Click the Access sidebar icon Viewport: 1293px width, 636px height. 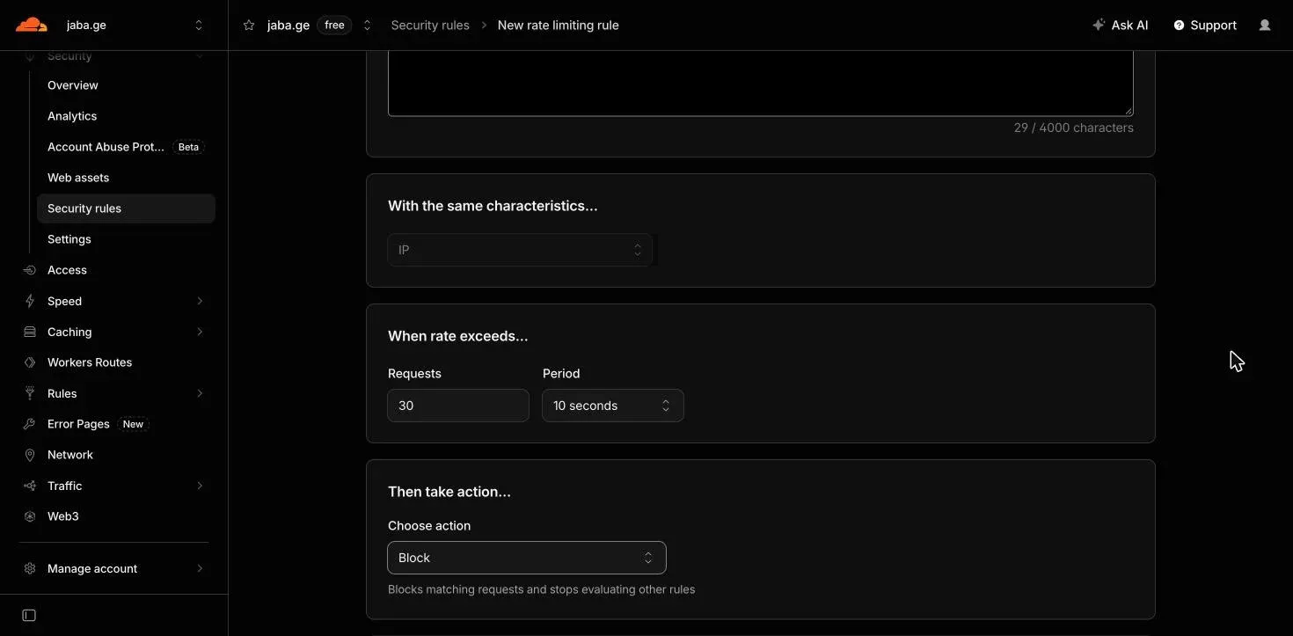(x=30, y=270)
